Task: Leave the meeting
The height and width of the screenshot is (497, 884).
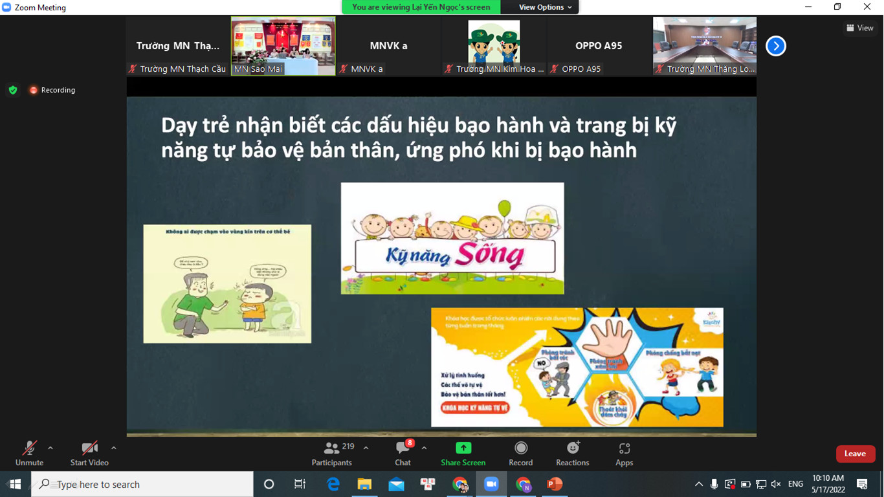Action: 855,454
